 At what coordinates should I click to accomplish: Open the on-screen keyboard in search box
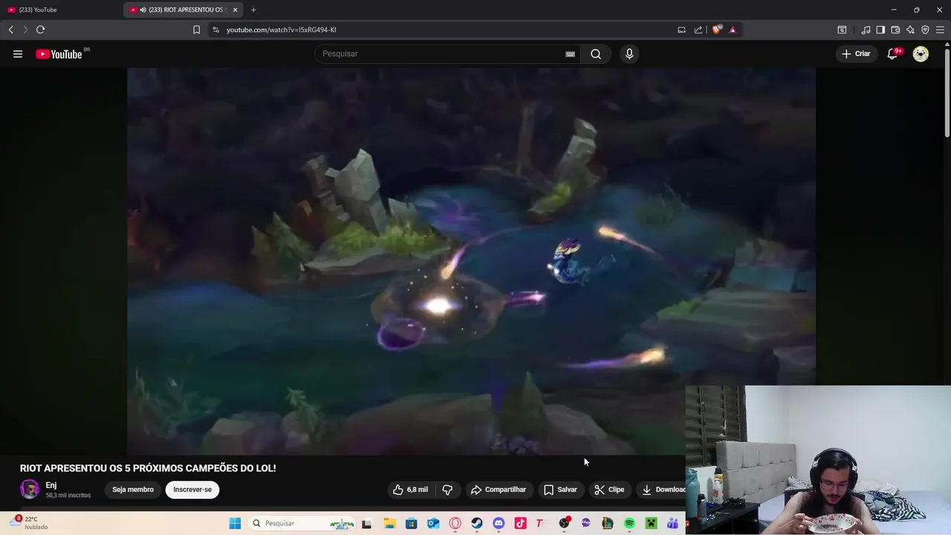pos(570,53)
